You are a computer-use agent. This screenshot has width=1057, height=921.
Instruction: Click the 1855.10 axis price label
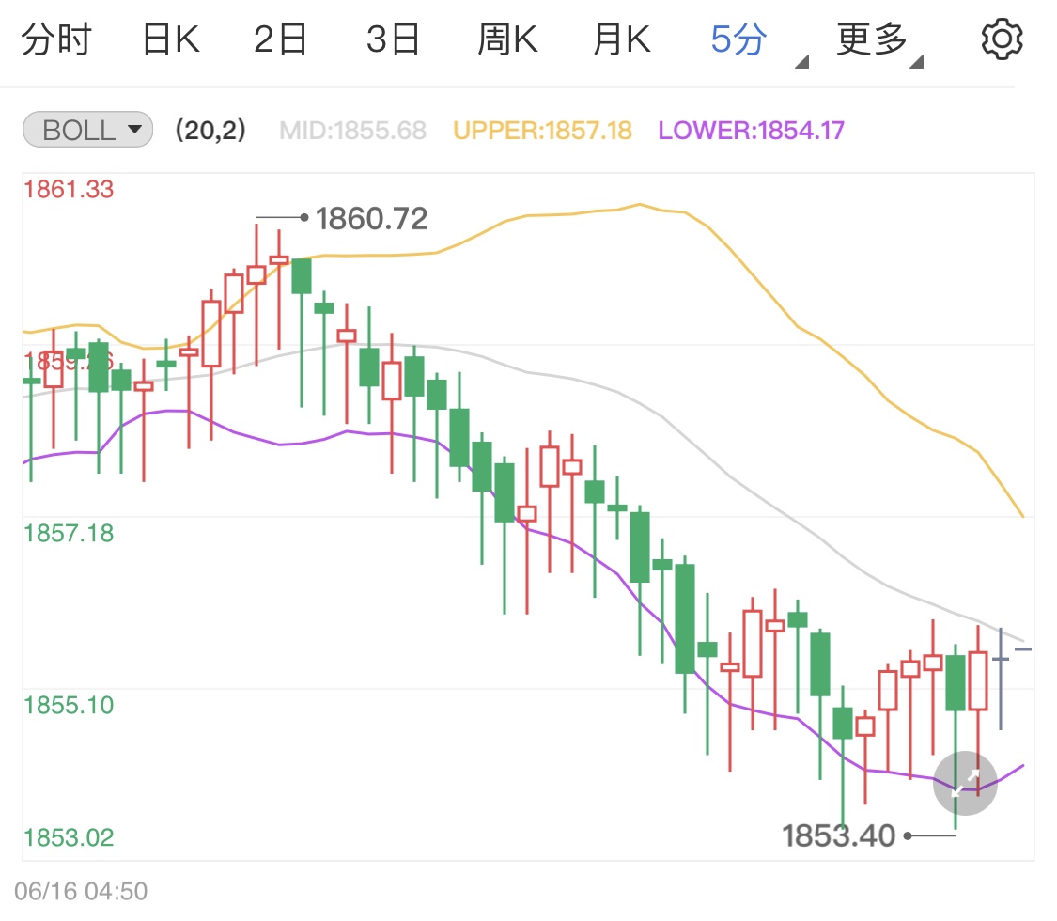69,705
